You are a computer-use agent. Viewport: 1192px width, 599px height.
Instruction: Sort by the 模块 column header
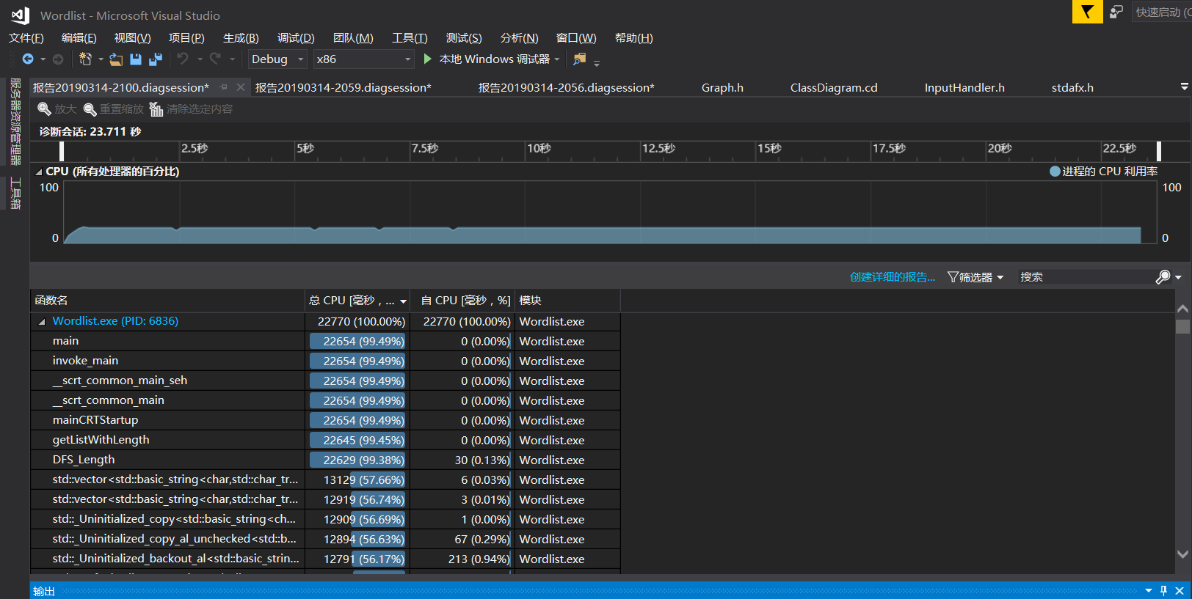(567, 301)
